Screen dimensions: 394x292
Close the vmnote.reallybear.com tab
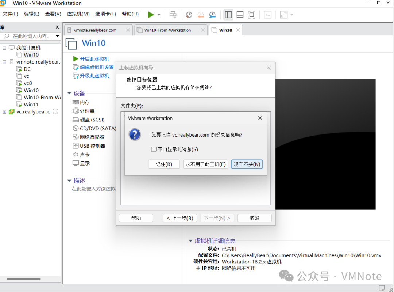click(128, 30)
